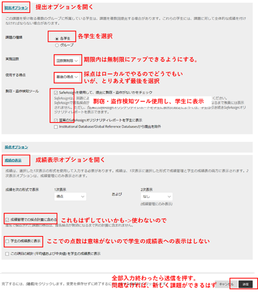The image size is (258, 293).
Task: Select the グループ radio button
Action: click(57, 45)
